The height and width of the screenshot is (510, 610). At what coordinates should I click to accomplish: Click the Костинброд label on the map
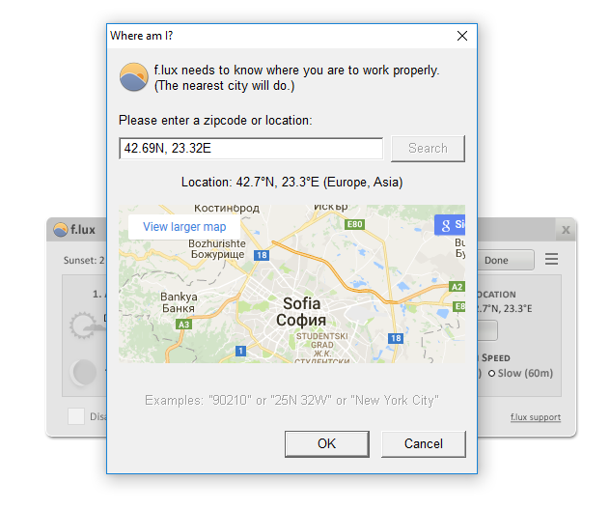[x=227, y=209]
